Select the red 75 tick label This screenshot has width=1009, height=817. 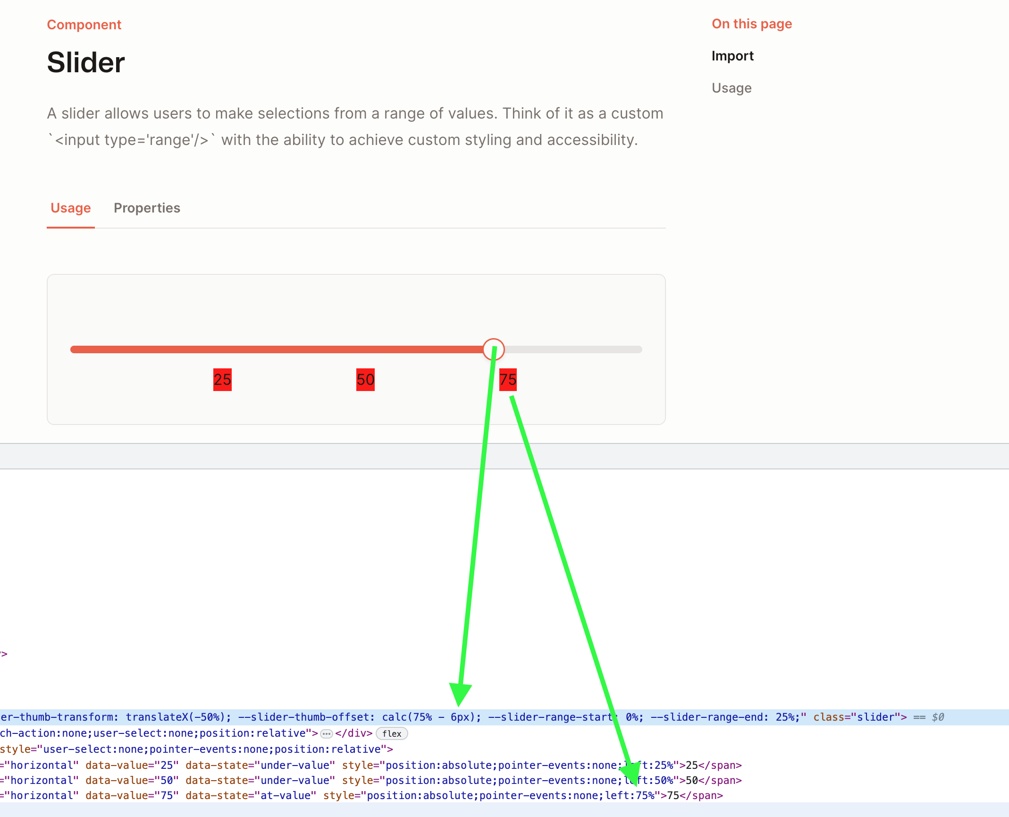pos(508,380)
